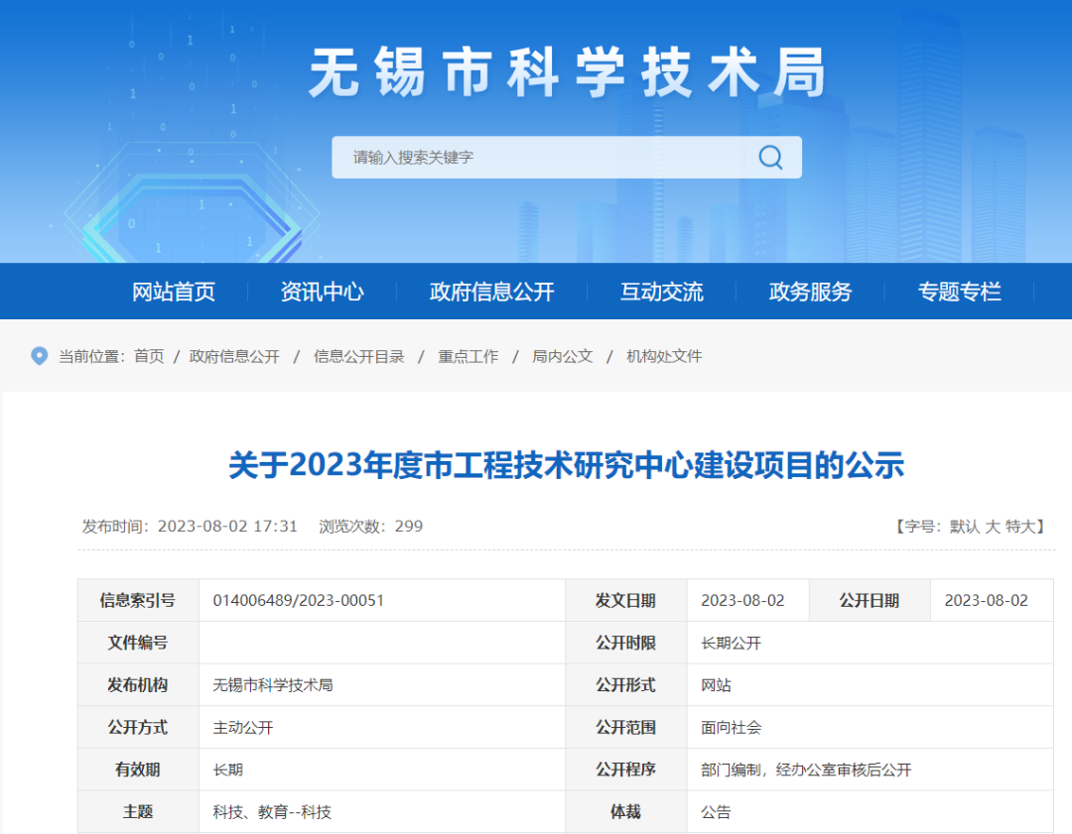
Task: Click the 首页 breadcrumb link
Action: [149, 356]
